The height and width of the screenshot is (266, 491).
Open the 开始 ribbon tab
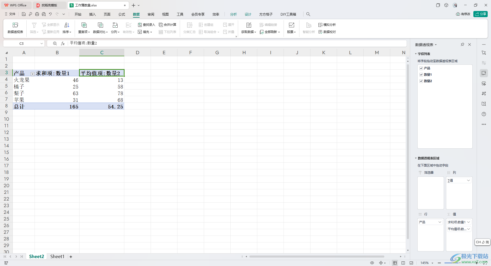coord(78,14)
